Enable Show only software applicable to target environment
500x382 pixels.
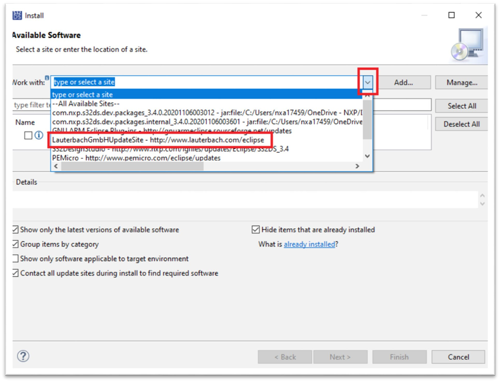[x=16, y=258]
